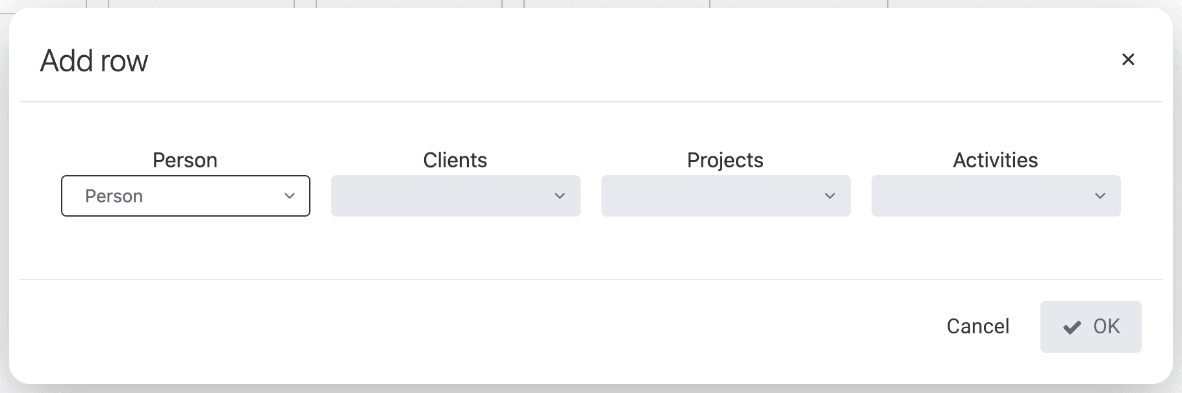Expand the Activities dropdown
Screen dimensions: 1182x393
coord(995,196)
